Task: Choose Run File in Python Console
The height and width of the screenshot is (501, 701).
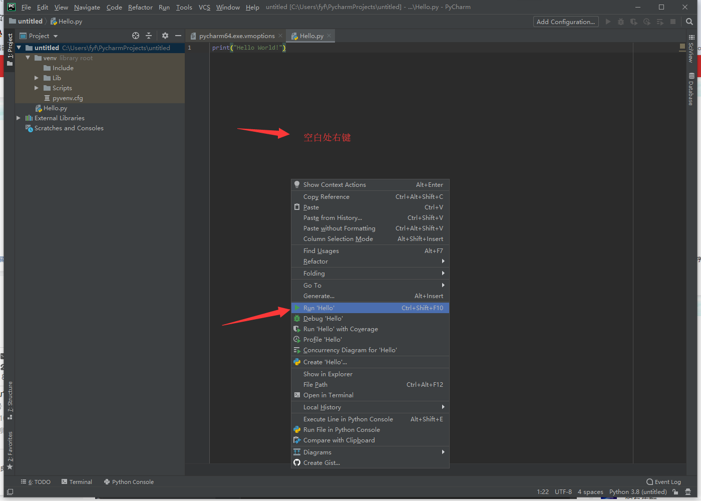Action: point(370,429)
